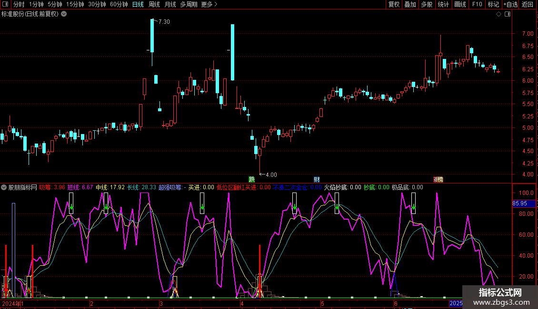The height and width of the screenshot is (309, 538).
Task: Toggle the left sidebar panel icon
Action: pos(5,4)
